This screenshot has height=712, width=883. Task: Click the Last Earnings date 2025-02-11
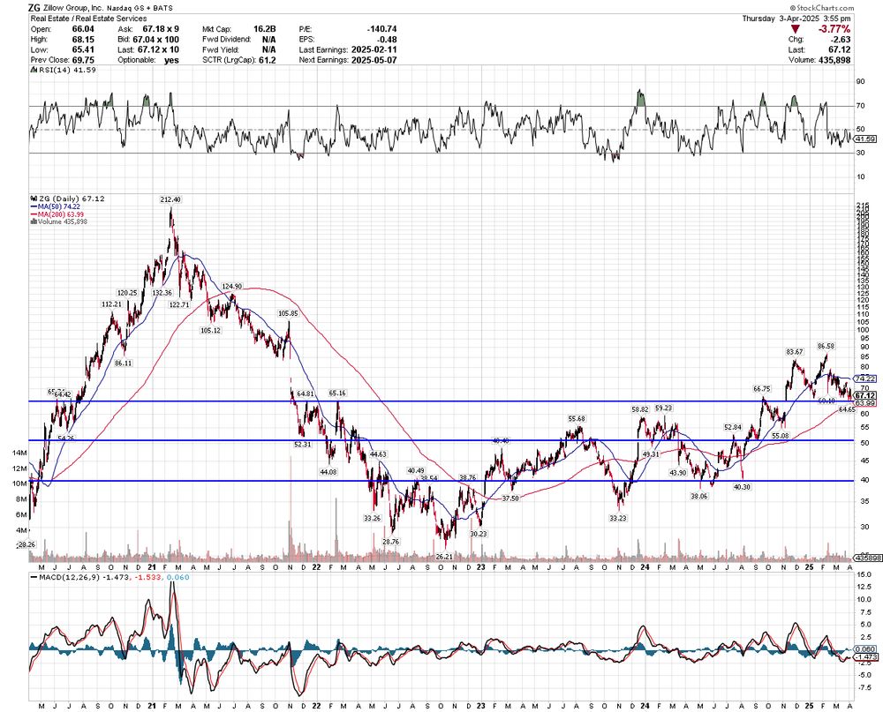click(374, 49)
